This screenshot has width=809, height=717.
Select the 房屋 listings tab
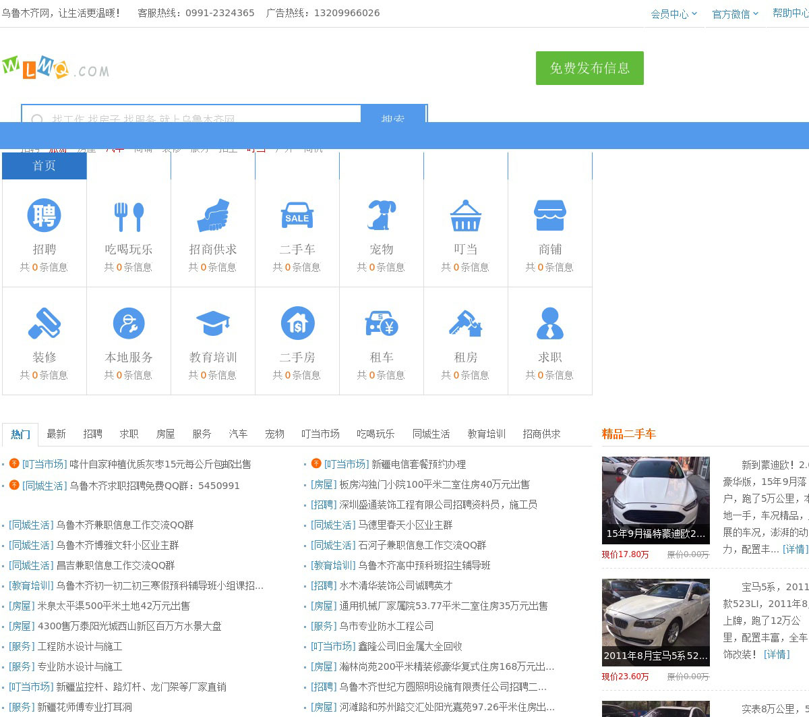click(x=165, y=434)
